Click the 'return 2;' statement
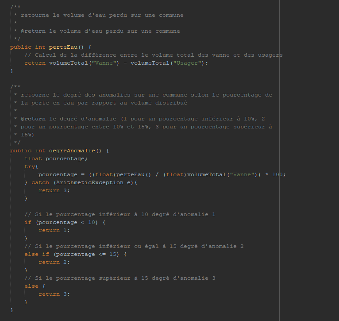 click(x=54, y=262)
